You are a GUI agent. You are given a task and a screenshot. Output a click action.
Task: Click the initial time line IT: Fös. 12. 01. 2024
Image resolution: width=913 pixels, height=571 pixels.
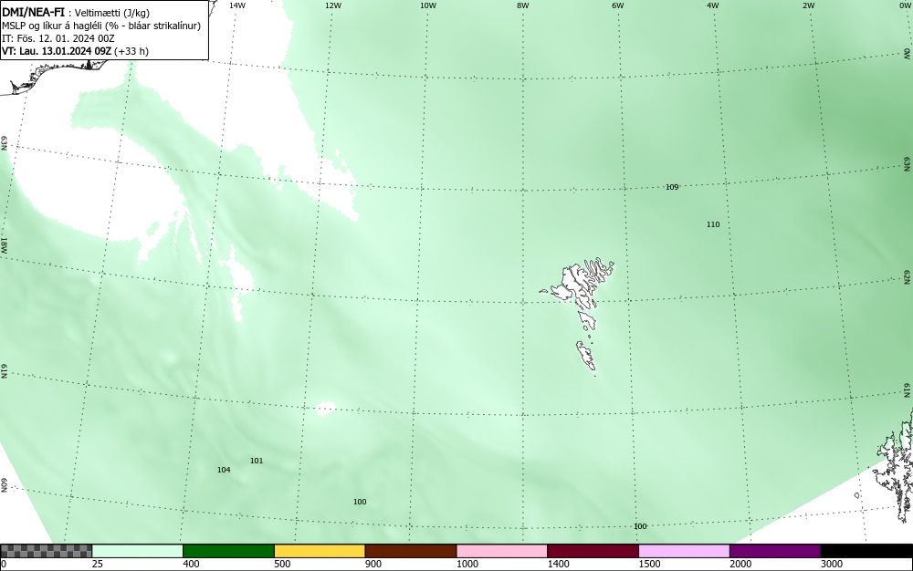pos(58,38)
